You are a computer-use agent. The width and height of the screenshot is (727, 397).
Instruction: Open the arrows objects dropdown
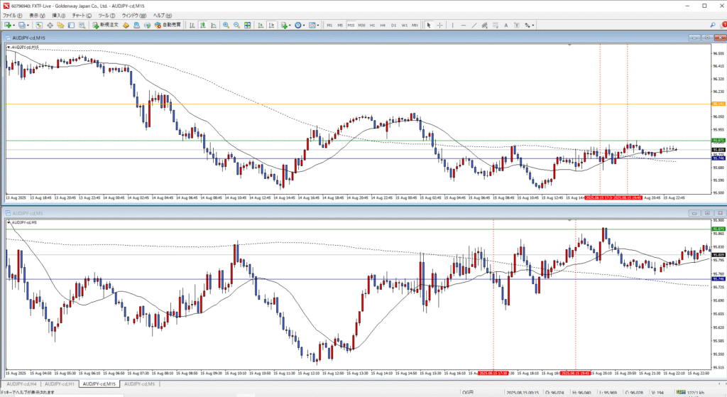pyautogui.click(x=530, y=25)
